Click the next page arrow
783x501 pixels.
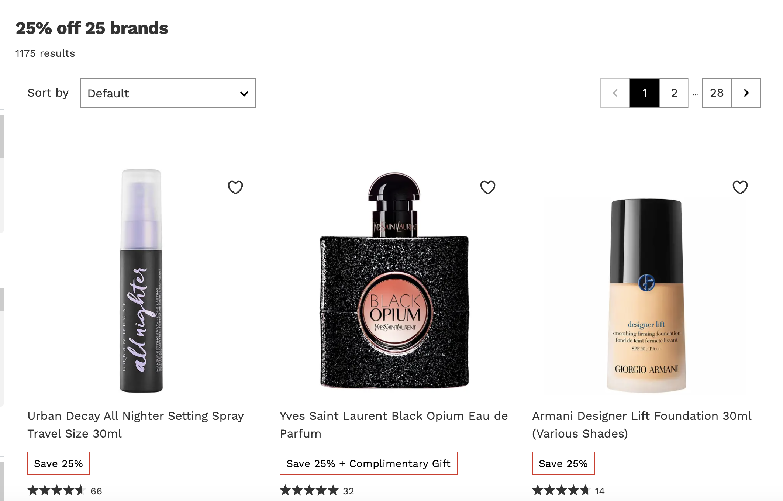click(746, 93)
